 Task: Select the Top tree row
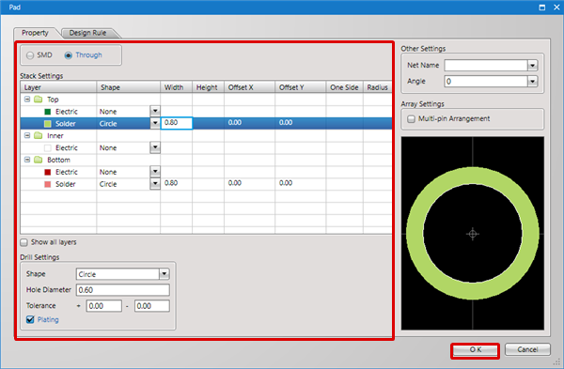point(206,100)
